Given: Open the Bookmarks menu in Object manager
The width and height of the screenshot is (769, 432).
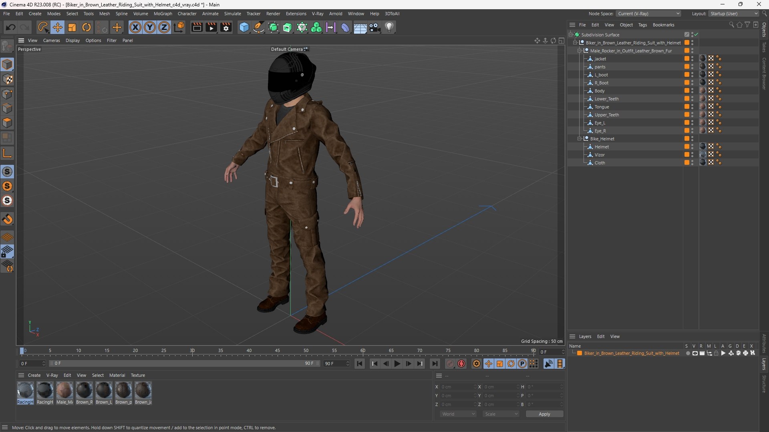Looking at the screenshot, I should click(663, 25).
